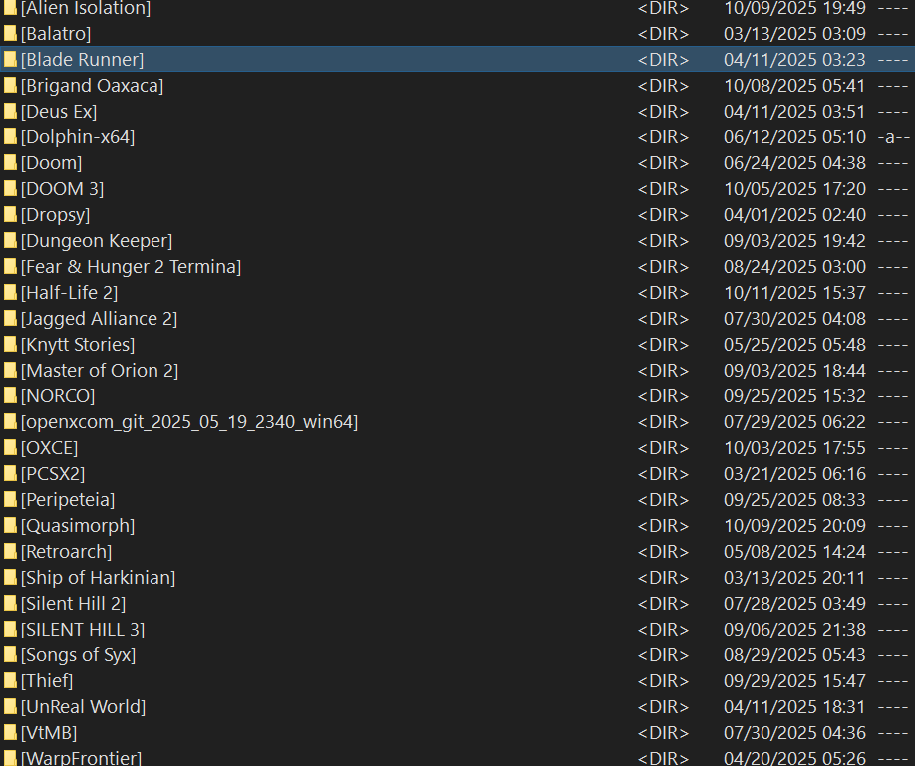Select the [PCSX2] folder name
Viewport: 915px width, 766px height.
click(x=53, y=474)
